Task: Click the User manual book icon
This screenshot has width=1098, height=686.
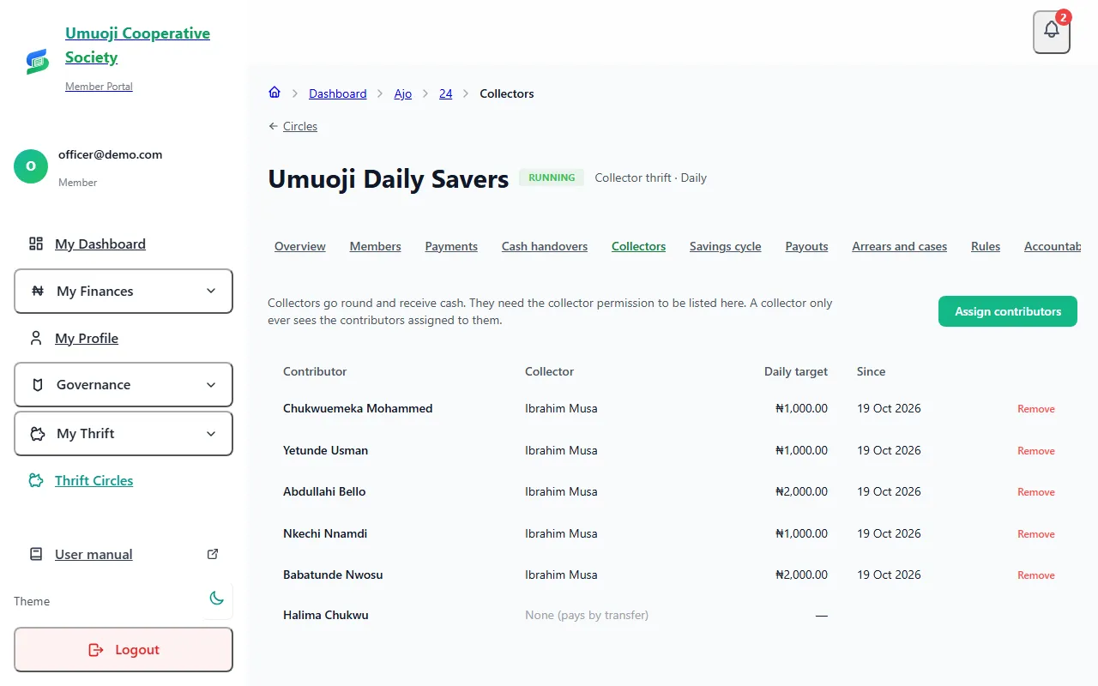Action: (36, 554)
